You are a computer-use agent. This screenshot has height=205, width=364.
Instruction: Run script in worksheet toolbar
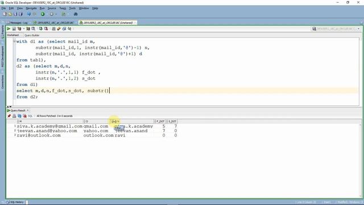click(x=14, y=29)
